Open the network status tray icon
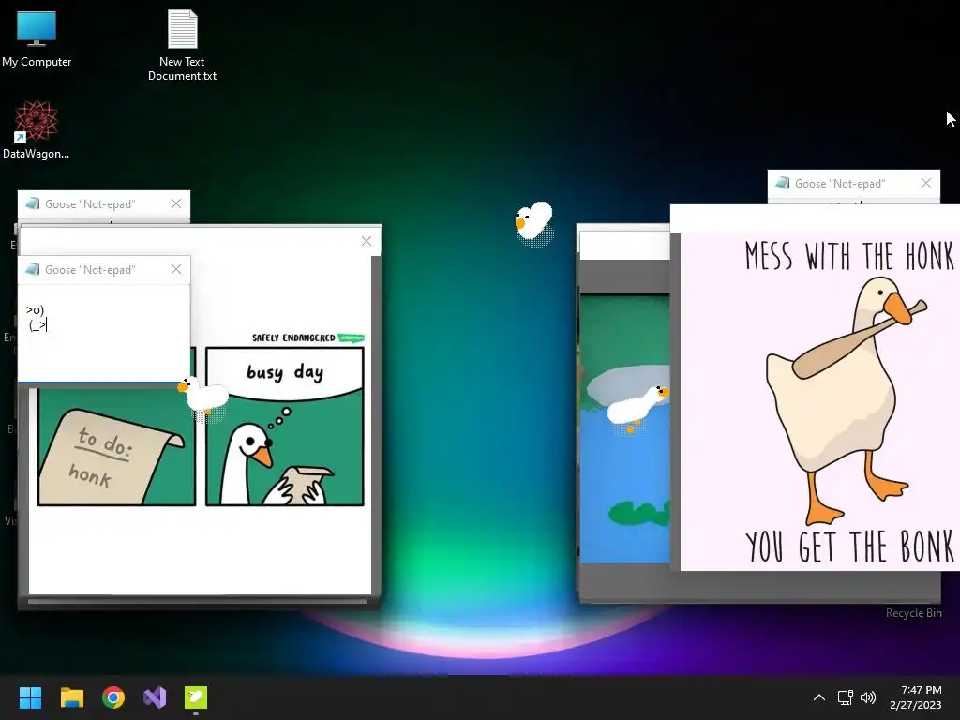The width and height of the screenshot is (960, 720). tap(845, 697)
